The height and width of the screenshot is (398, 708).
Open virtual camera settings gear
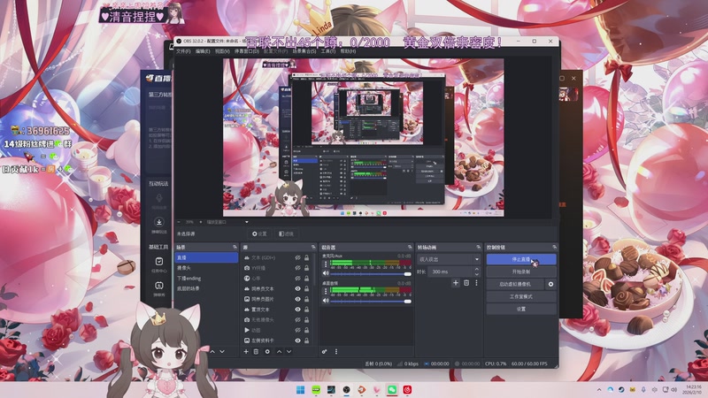pos(550,284)
